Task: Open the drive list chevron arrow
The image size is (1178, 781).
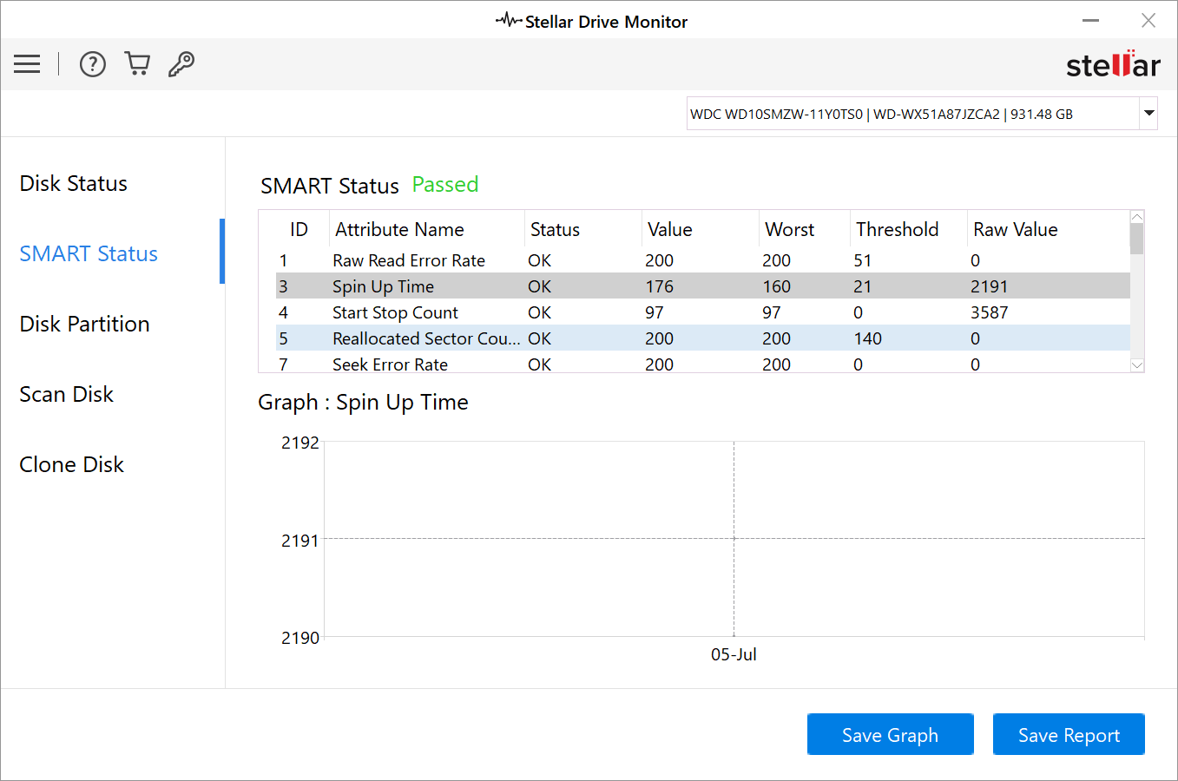Action: pyautogui.click(x=1148, y=113)
